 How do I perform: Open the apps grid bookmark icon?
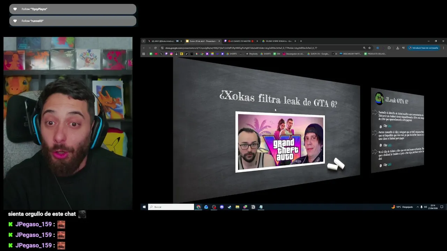coord(144,54)
